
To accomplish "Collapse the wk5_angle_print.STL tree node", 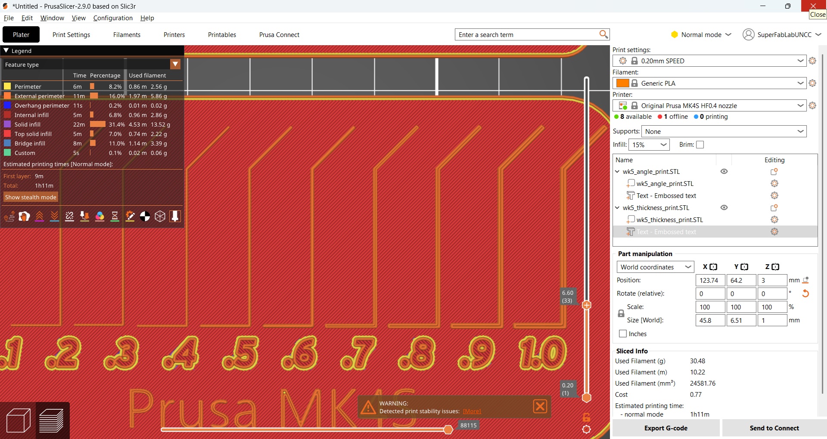I will (x=617, y=171).
